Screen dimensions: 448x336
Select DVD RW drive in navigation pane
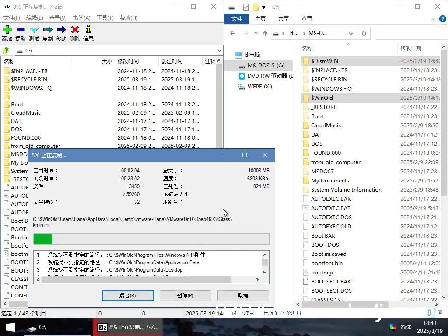(266, 76)
